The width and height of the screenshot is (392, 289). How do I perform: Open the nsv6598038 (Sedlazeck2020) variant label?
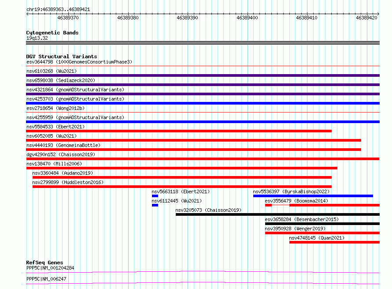(61, 80)
